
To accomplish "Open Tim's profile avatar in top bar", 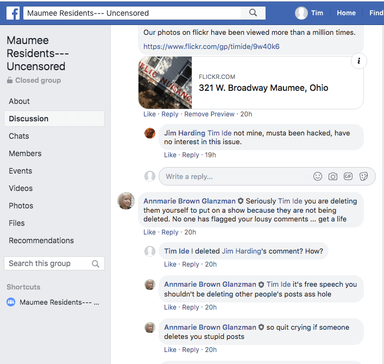I will coord(301,13).
